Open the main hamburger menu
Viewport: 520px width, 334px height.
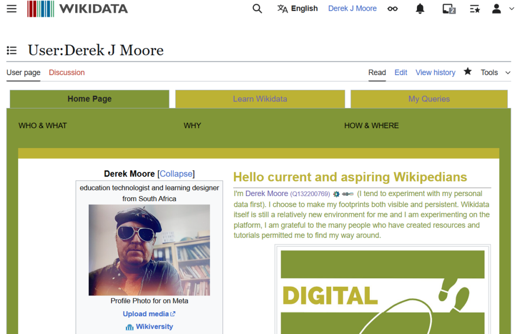click(12, 9)
